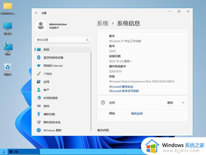Select the 此电脑 desktop icon

(8, 28)
